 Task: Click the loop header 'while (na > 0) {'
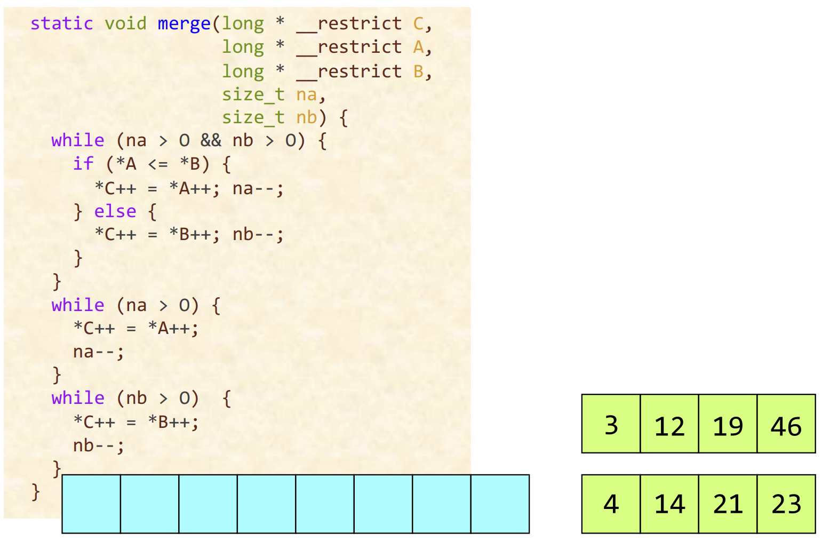136,306
